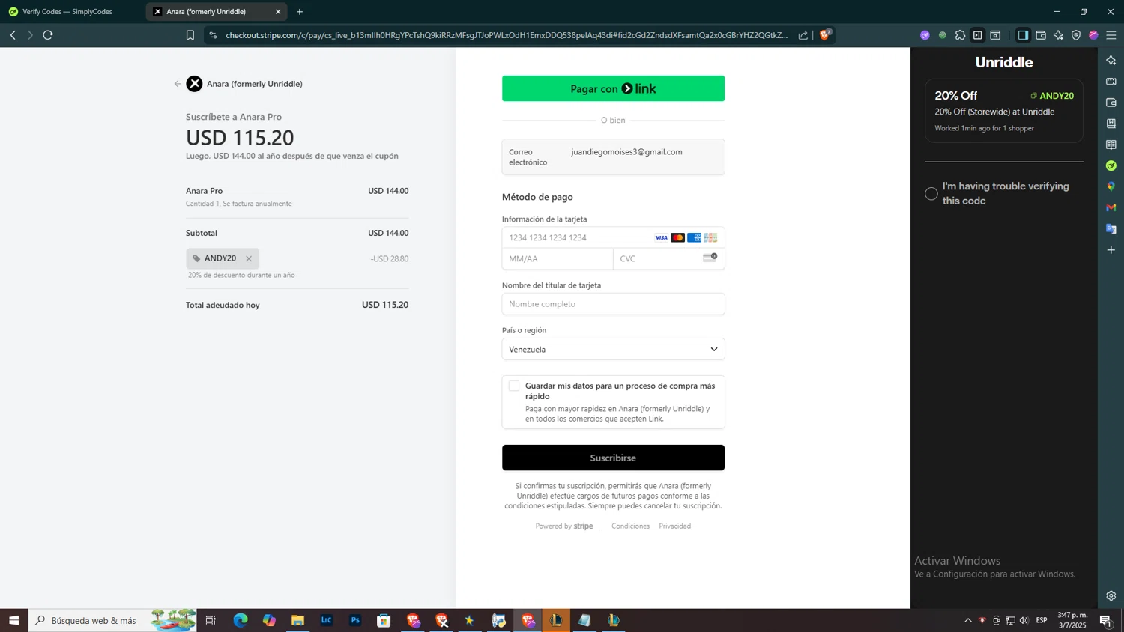Switch to the Verify Codes SimplyCodes tab

pos(69,12)
